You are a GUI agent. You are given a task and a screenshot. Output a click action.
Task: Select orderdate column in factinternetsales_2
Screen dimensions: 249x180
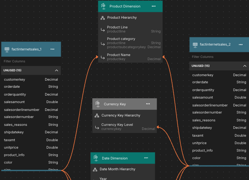coord(219,82)
